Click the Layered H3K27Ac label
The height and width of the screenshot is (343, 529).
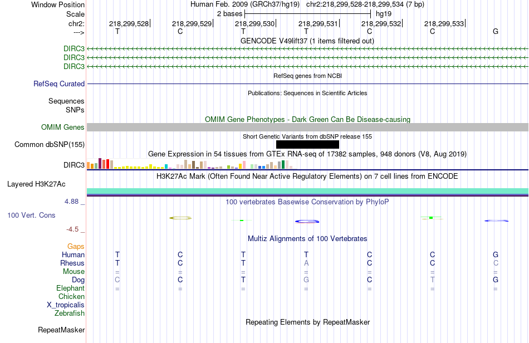[36, 184]
